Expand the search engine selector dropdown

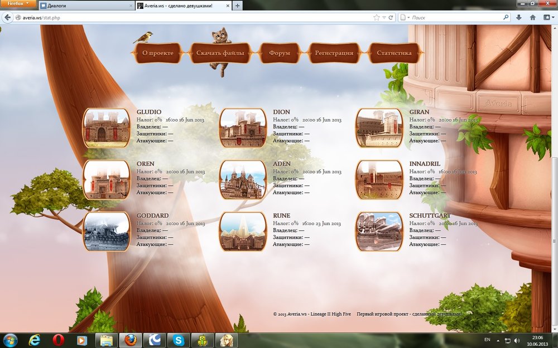pos(405,17)
